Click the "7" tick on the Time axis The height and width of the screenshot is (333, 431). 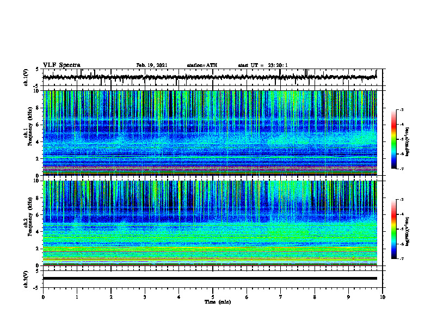(281, 297)
